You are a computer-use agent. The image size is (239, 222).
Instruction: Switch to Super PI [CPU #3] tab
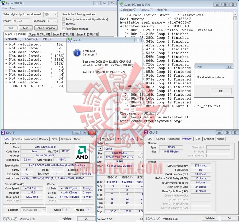(87, 34)
